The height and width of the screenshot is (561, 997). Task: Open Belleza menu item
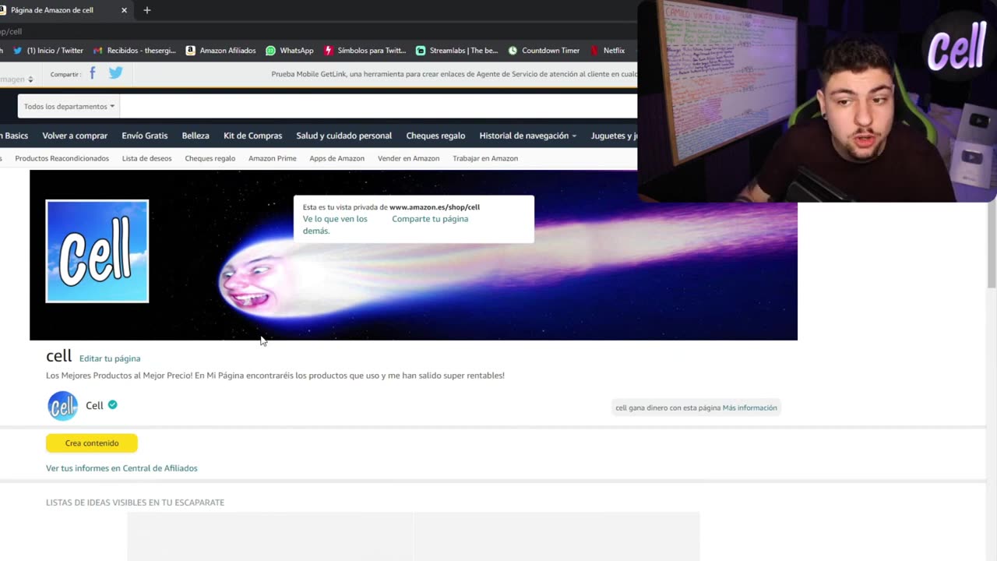click(196, 136)
